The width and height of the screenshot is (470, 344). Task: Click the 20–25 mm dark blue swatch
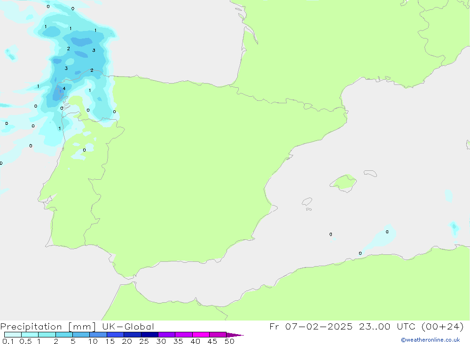click(133, 335)
